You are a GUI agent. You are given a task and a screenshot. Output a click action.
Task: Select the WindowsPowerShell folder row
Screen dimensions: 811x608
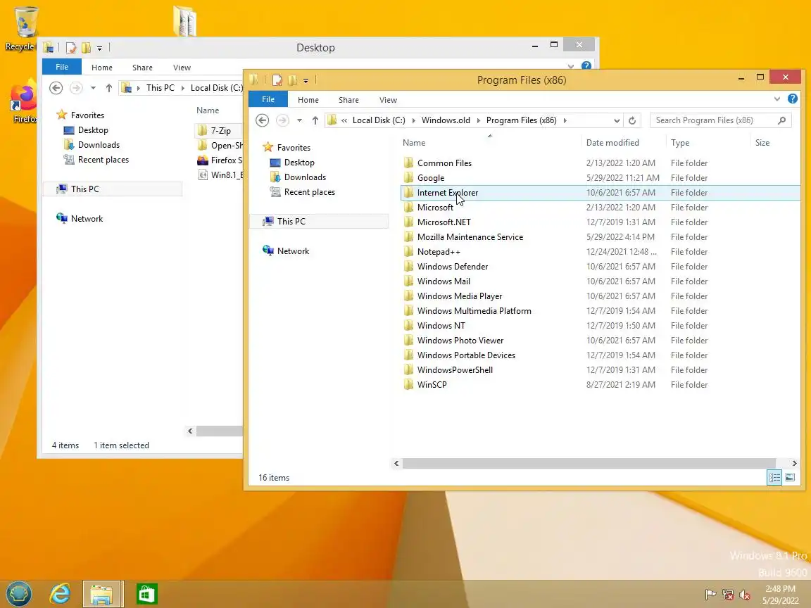600,370
